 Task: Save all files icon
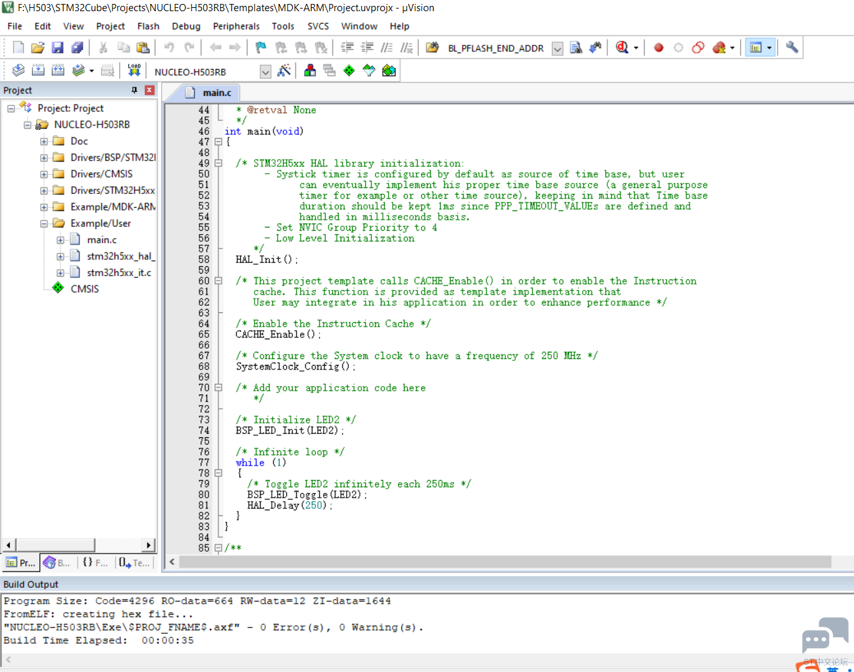(x=78, y=47)
